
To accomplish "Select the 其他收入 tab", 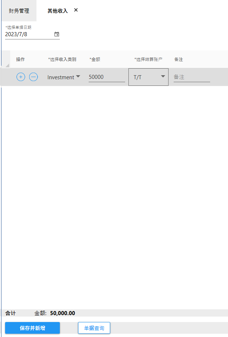I will tap(58, 11).
